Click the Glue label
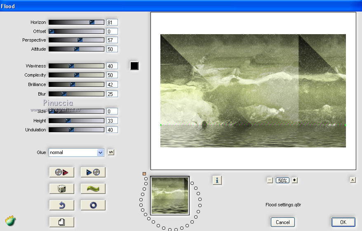The width and height of the screenshot is (362, 231). pyautogui.click(x=41, y=152)
